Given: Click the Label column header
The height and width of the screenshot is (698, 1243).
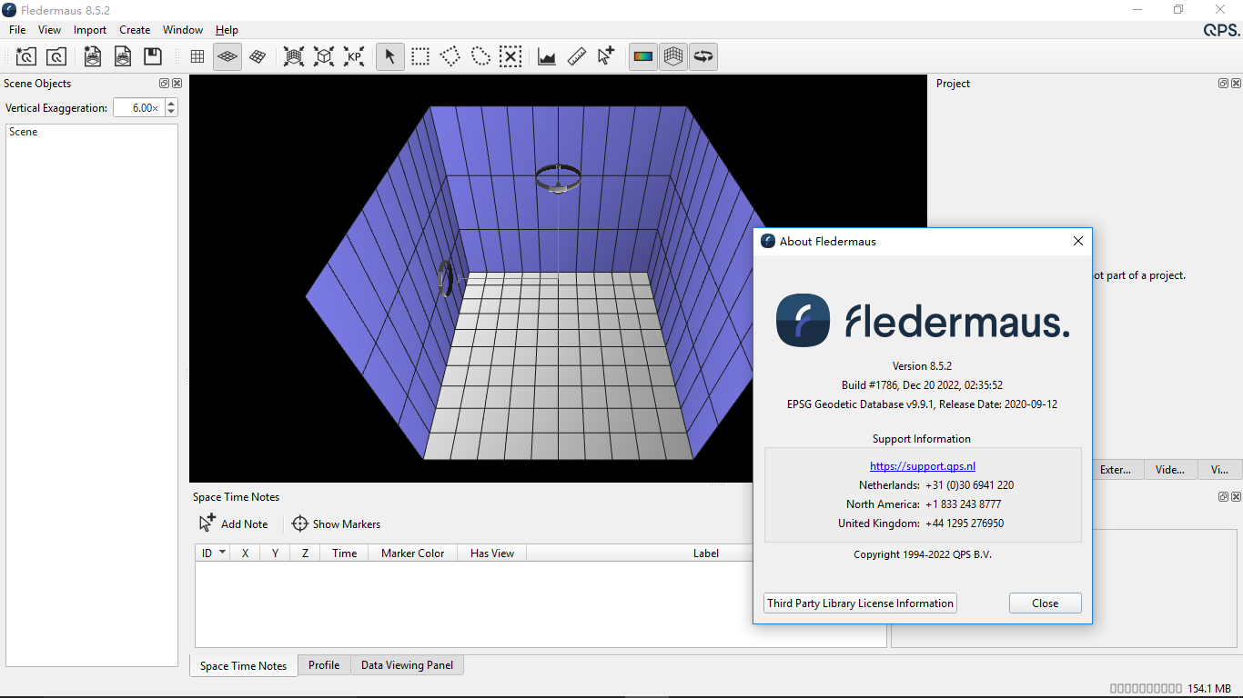Looking at the screenshot, I should pos(706,553).
